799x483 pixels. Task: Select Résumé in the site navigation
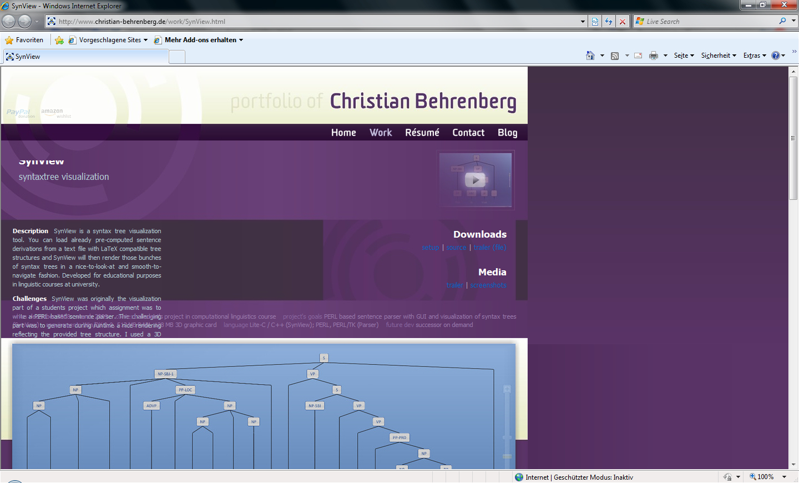tap(422, 133)
